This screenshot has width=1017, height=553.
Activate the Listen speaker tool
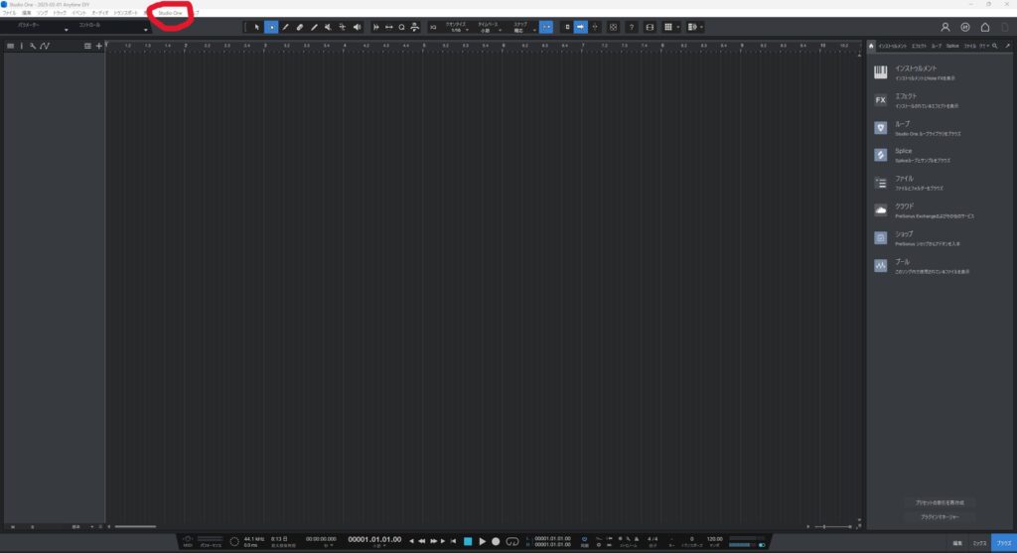[x=357, y=27]
